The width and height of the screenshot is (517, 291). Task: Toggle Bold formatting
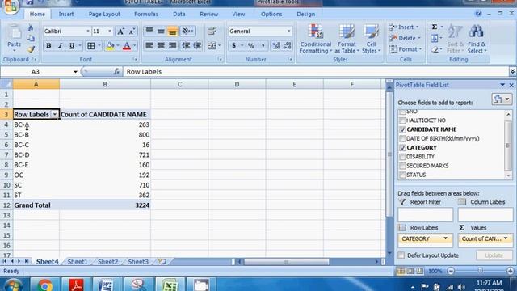(48, 46)
